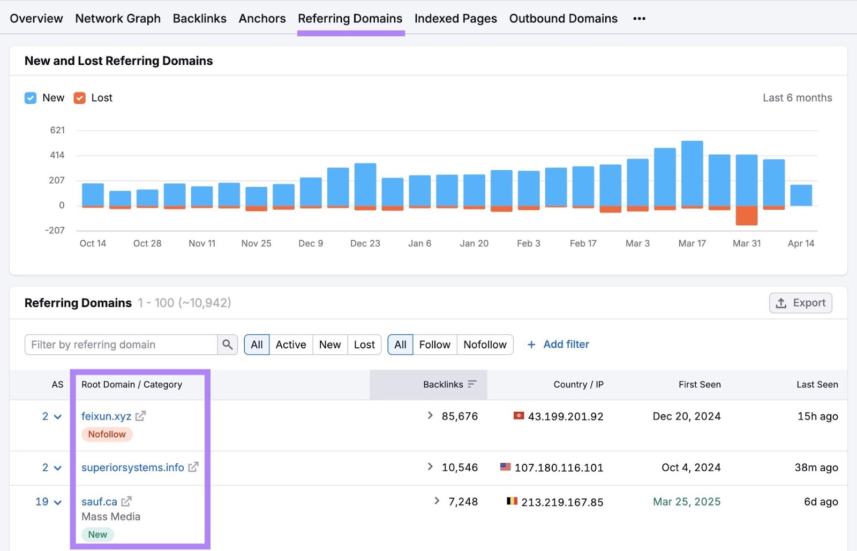Screen dimensions: 857x551
Task: Click the magnifier icon to search domains
Action: click(227, 345)
